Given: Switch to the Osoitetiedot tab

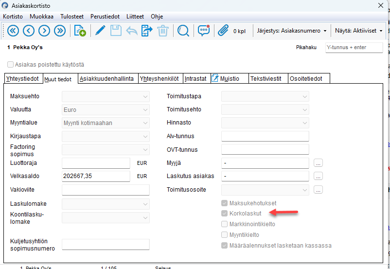Looking at the screenshot, I should [x=309, y=79].
